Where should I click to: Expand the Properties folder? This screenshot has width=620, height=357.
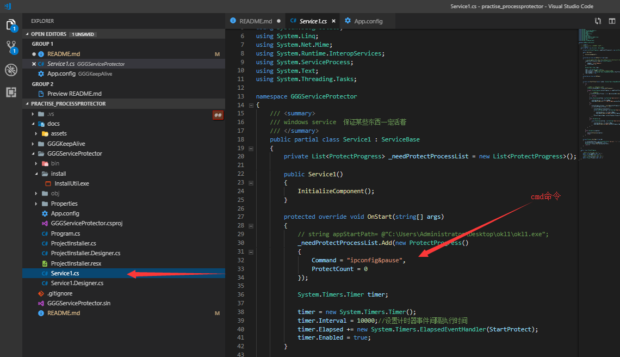(x=36, y=204)
